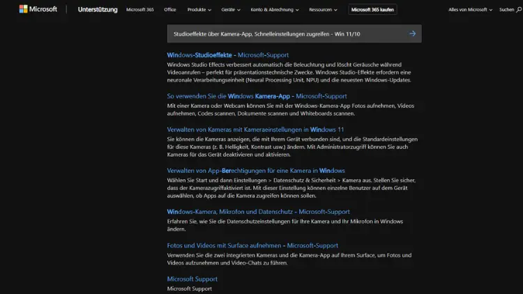Open the Microsoft 365 menu item
Viewport: 523px width, 294px height.
[x=140, y=10]
